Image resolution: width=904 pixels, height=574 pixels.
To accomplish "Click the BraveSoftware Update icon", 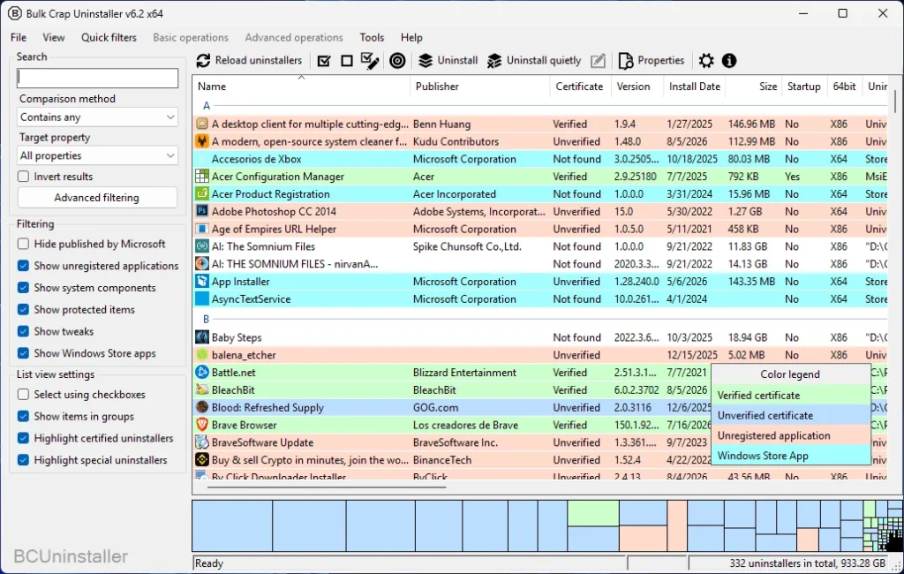I will pyautogui.click(x=202, y=442).
